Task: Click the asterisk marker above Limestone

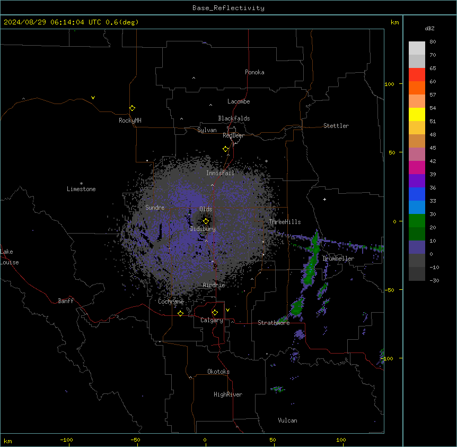Action: 81,184
